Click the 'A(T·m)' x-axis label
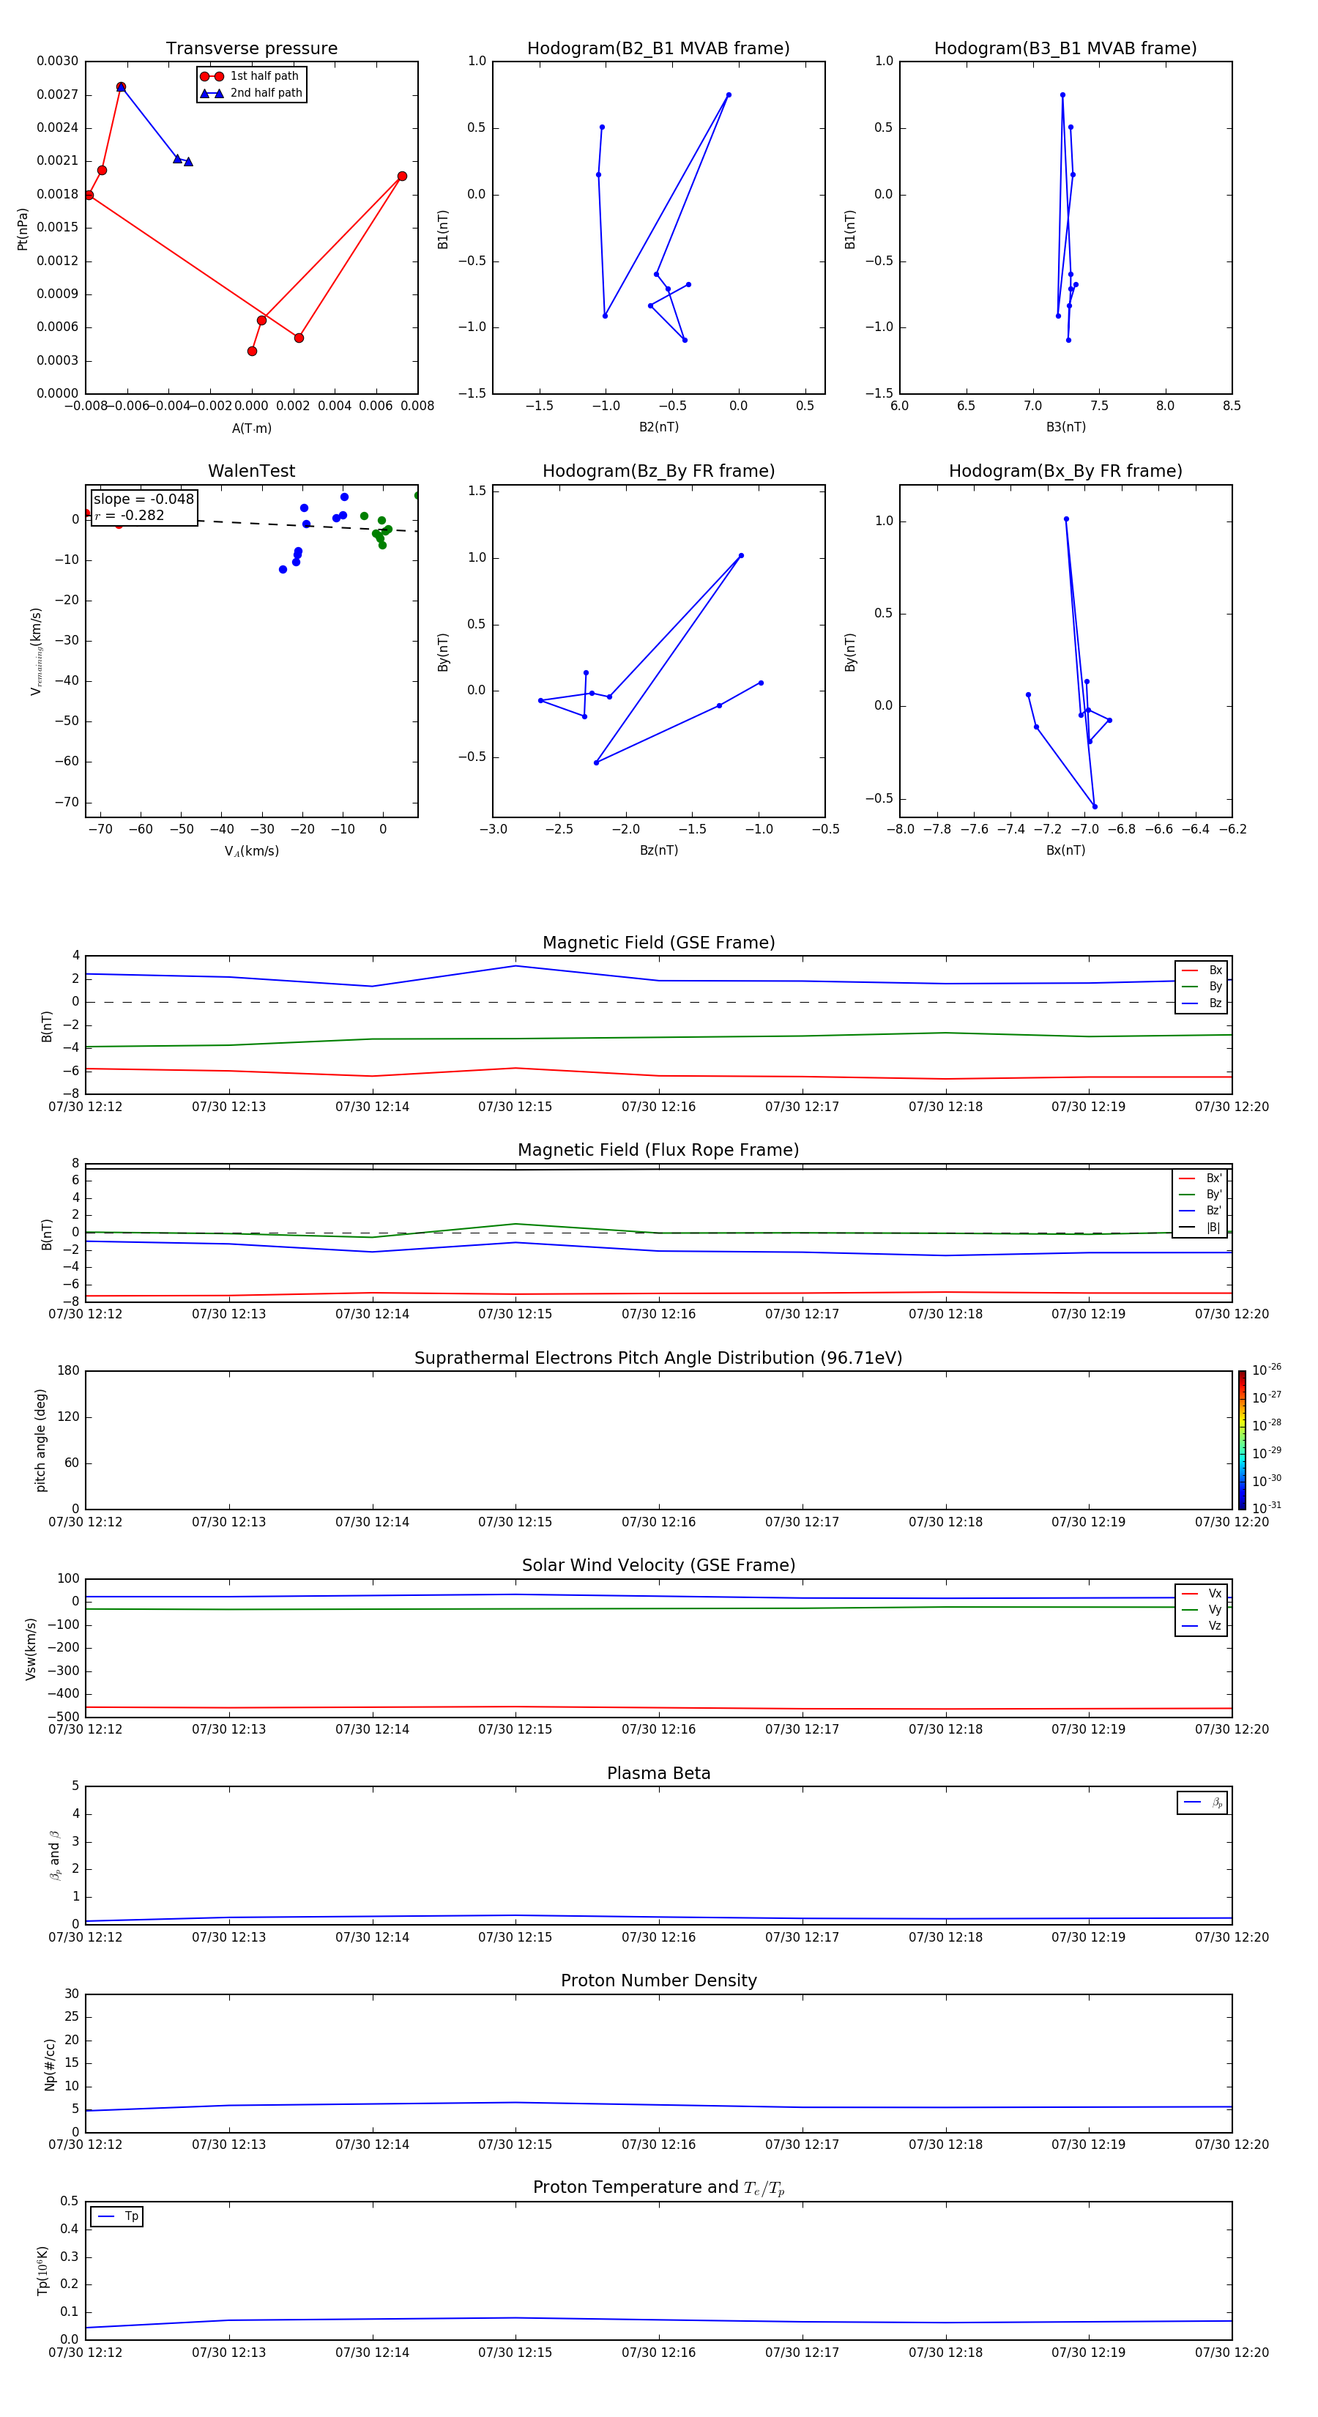 tap(251, 428)
